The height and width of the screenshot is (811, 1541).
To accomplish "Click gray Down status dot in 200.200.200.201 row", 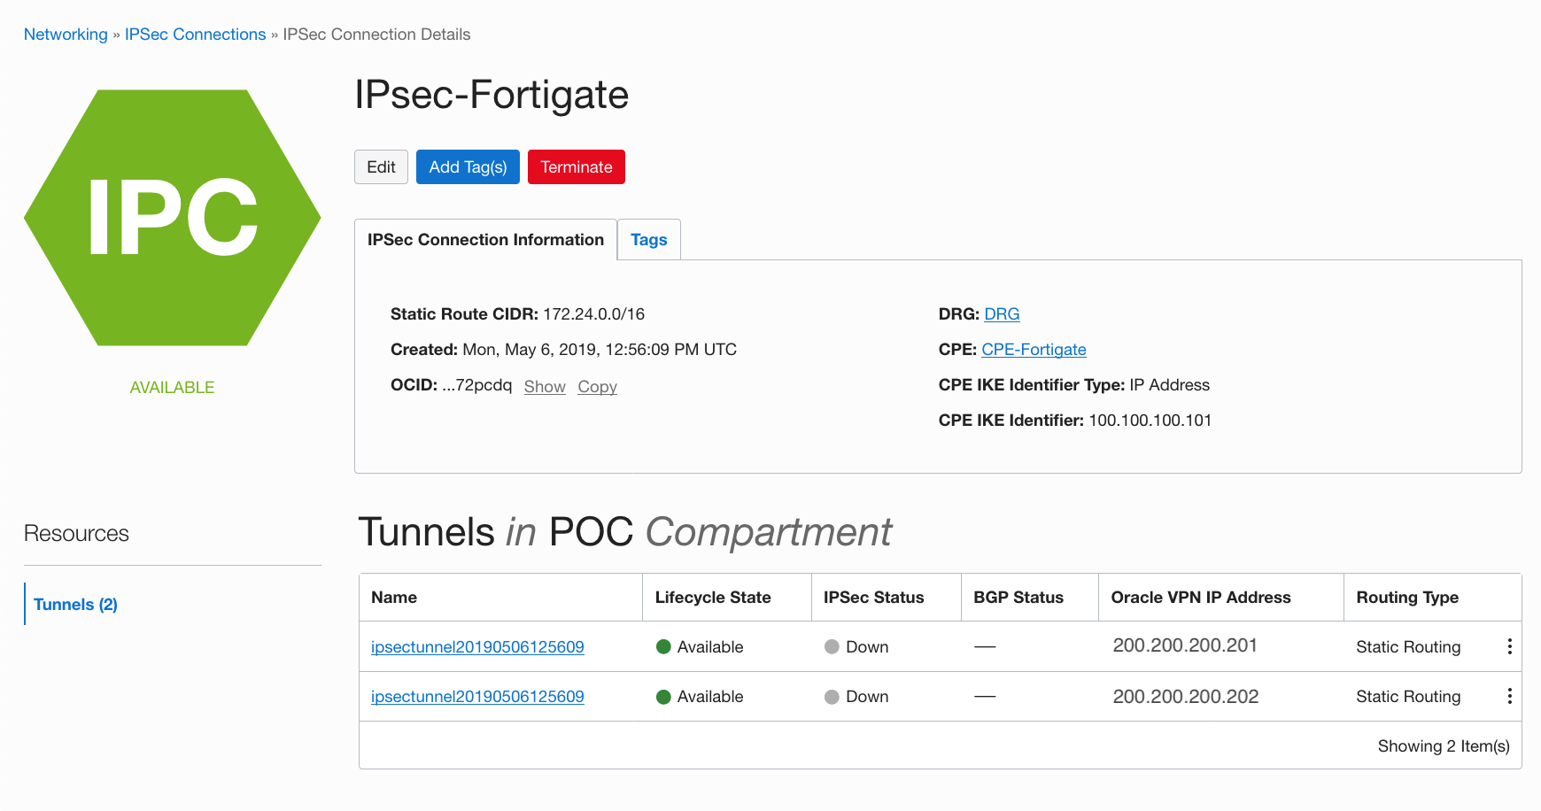I will click(832, 646).
